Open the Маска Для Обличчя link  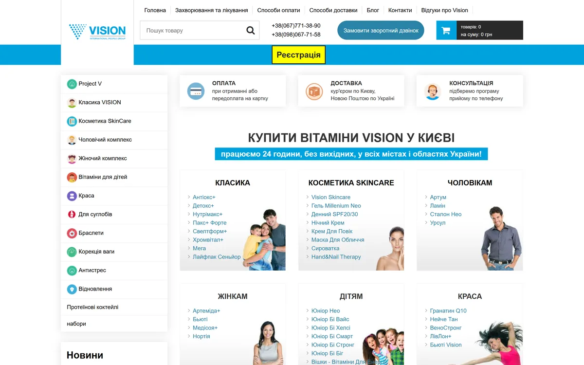(338, 240)
